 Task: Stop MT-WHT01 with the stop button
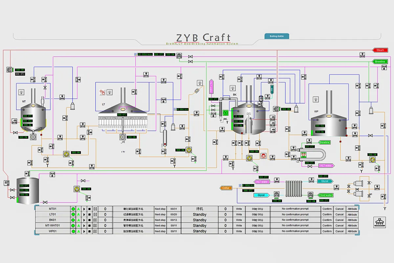click(90, 226)
